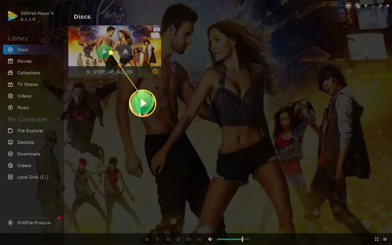Open the playlist icon in the bottom-right corner
The image size is (392, 245).
pyautogui.click(x=385, y=239)
